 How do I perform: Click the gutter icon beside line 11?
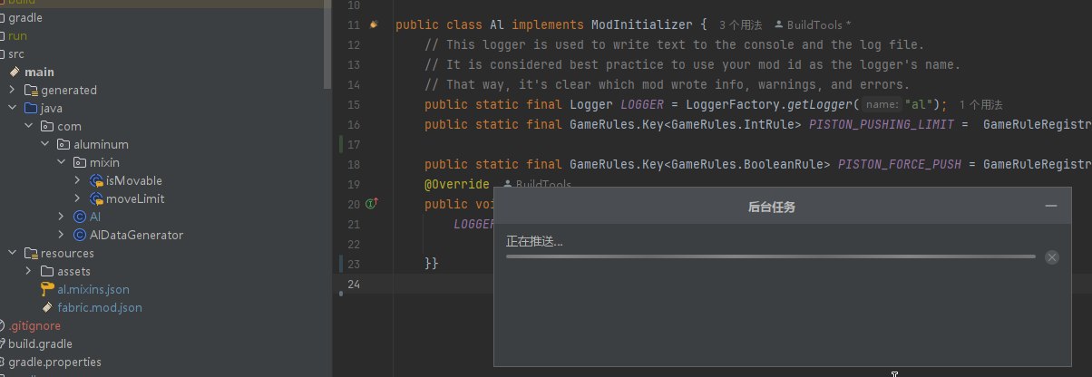pos(374,24)
